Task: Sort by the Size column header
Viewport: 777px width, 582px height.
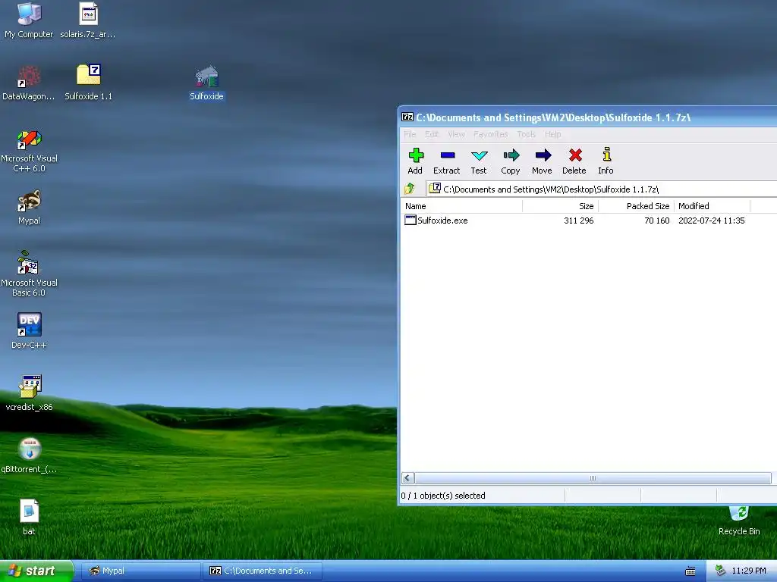Action: point(561,206)
